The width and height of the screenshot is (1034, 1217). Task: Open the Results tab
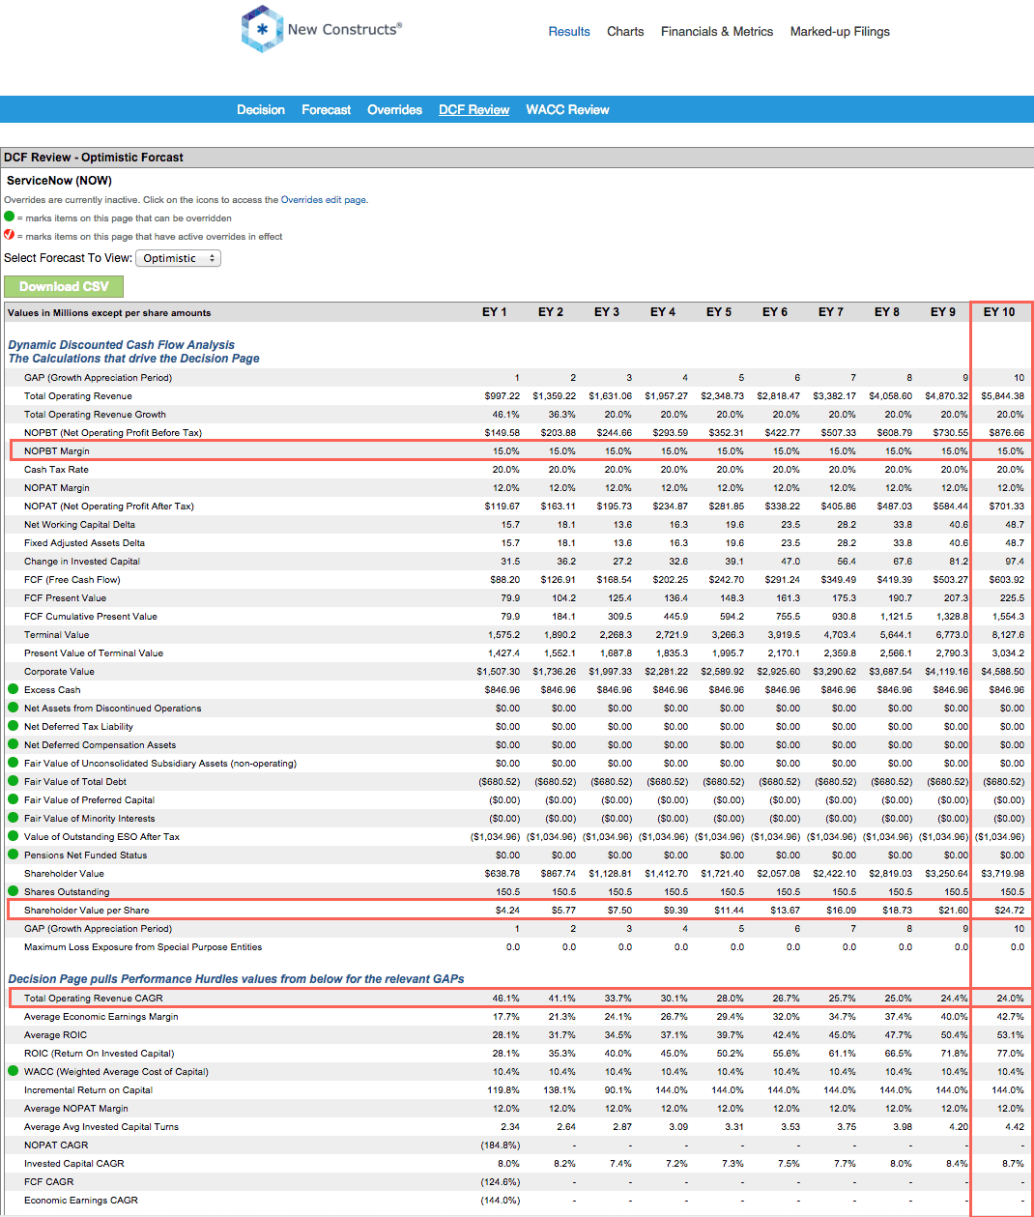(569, 31)
